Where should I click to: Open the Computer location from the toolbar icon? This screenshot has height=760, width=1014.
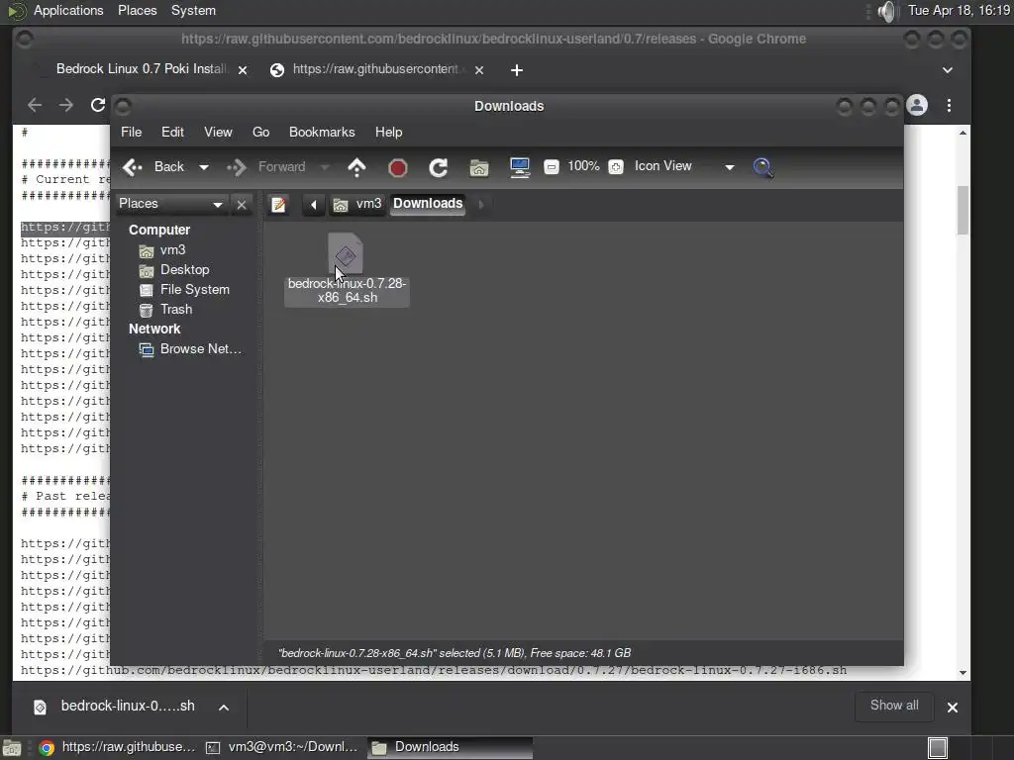tap(520, 167)
